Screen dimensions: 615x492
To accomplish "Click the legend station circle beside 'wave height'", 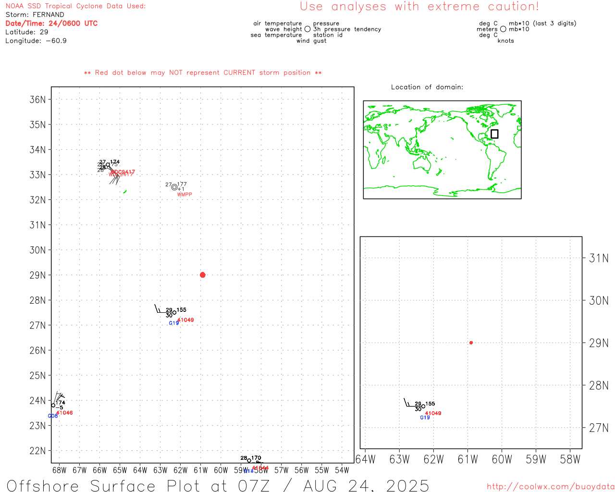I will 307,29.
